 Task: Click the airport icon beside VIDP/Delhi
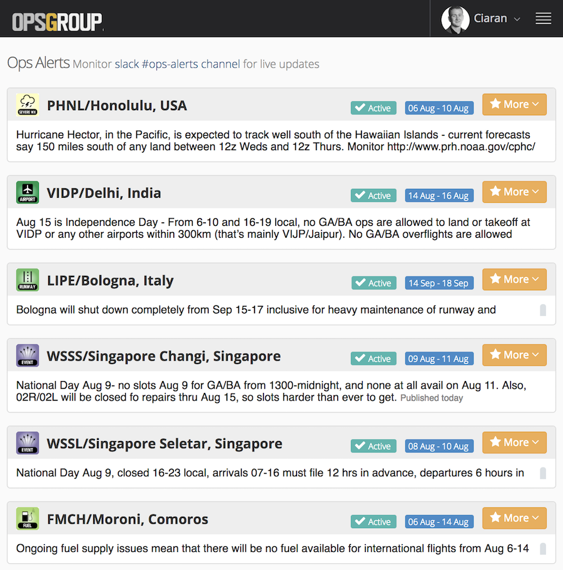28,193
